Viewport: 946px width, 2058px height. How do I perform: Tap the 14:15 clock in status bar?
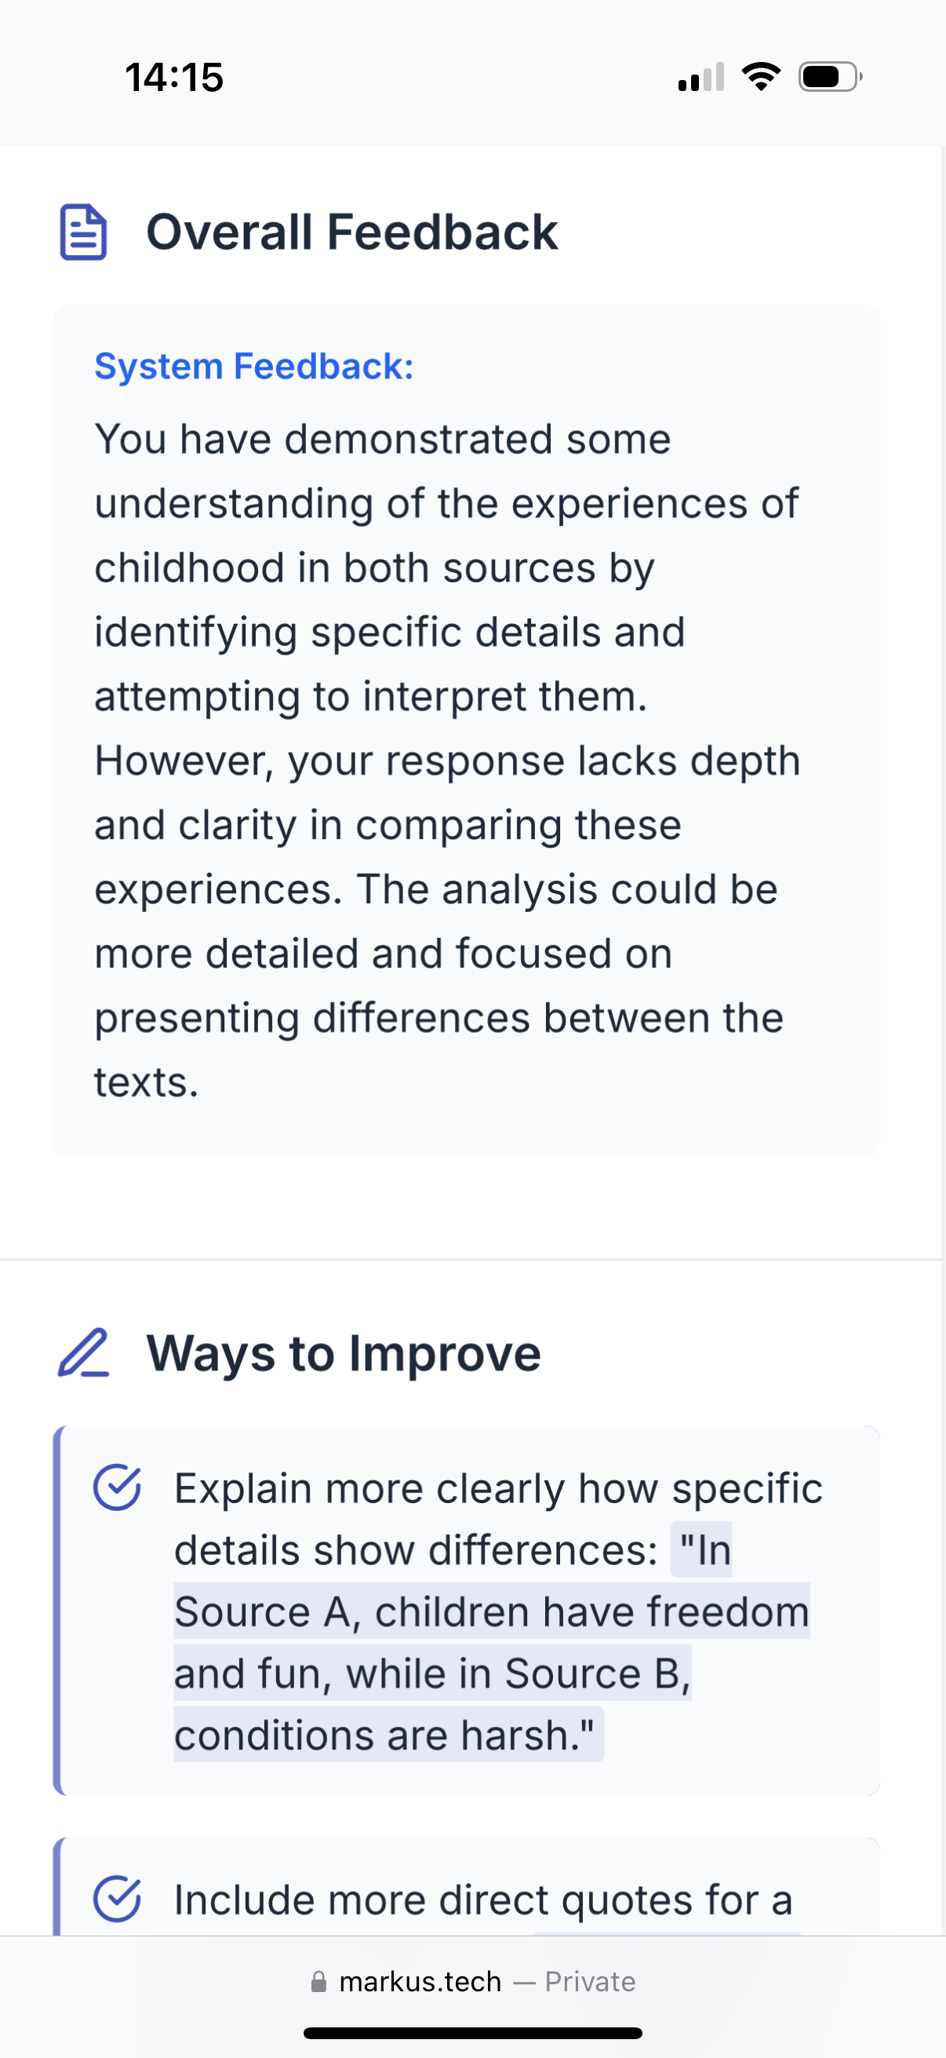click(x=174, y=78)
